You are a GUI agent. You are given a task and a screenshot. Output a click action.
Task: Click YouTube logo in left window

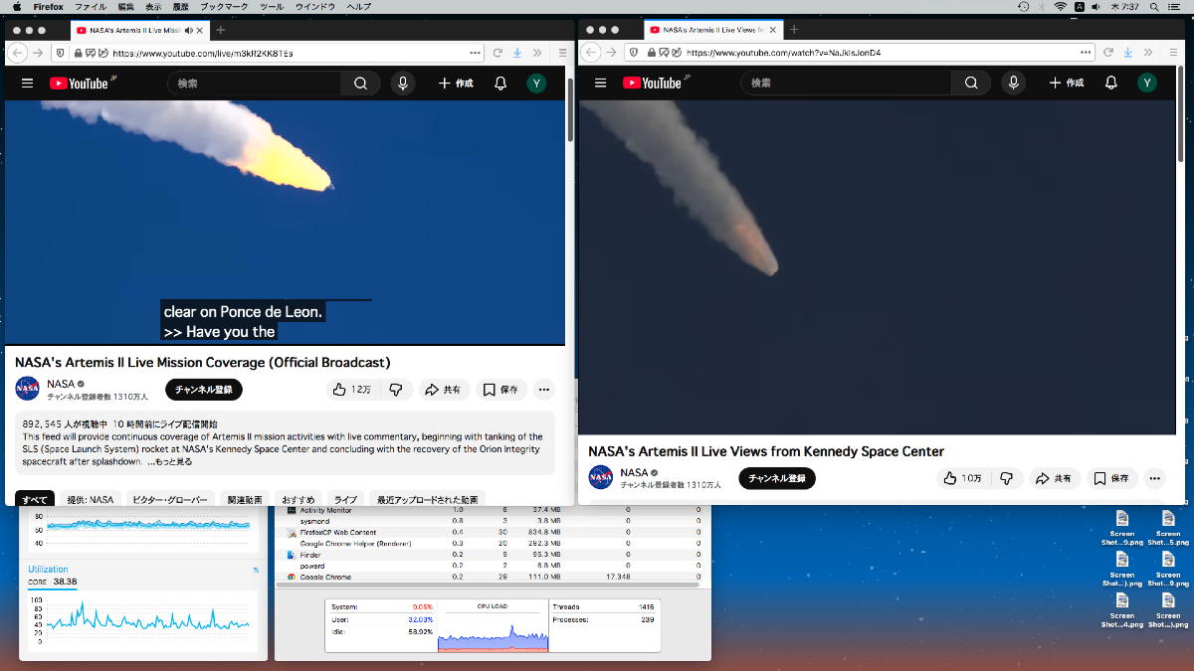point(81,84)
